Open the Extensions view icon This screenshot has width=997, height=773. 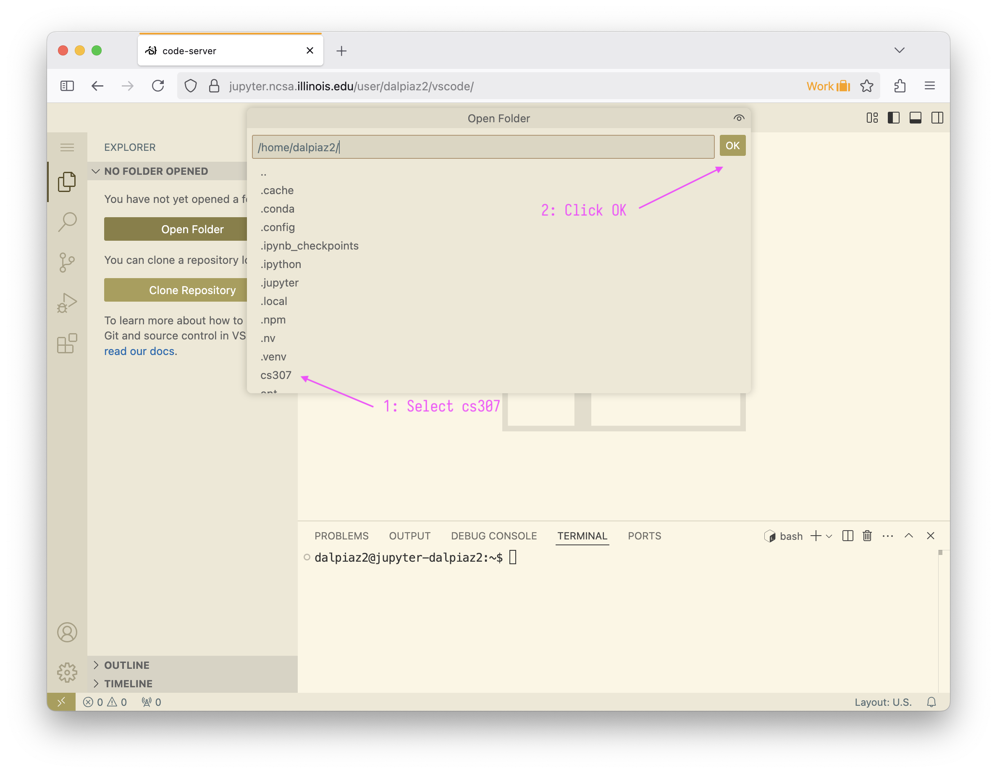67,343
